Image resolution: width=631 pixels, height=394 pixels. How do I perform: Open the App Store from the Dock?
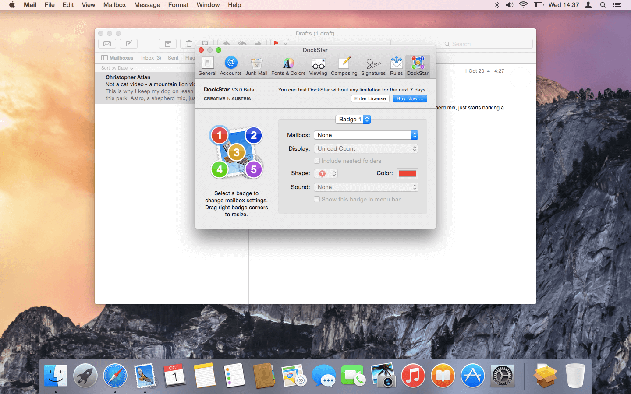tap(473, 376)
